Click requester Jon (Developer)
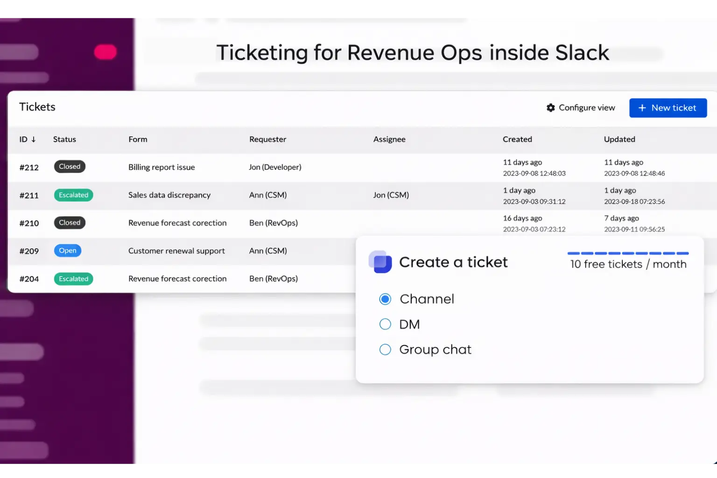The width and height of the screenshot is (717, 478). pos(275,167)
